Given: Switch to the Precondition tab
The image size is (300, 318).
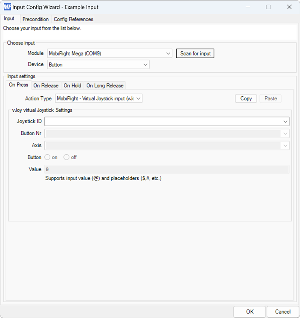Looking at the screenshot, I should tap(36, 19).
